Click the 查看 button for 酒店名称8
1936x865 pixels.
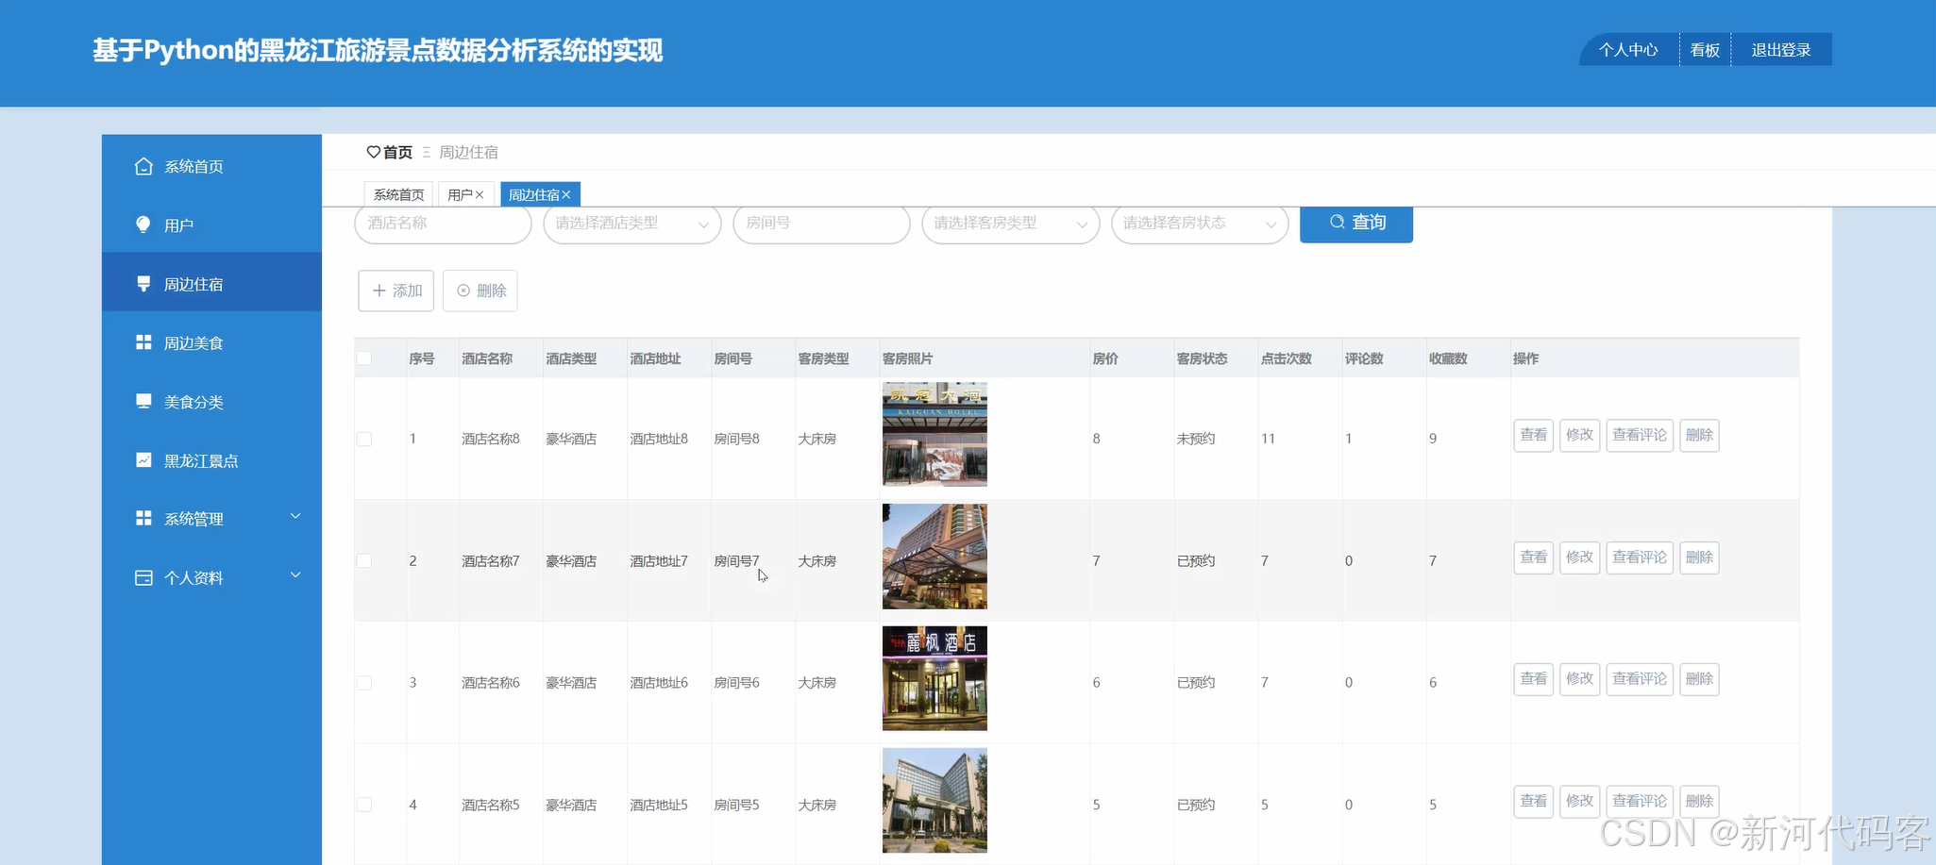point(1534,435)
